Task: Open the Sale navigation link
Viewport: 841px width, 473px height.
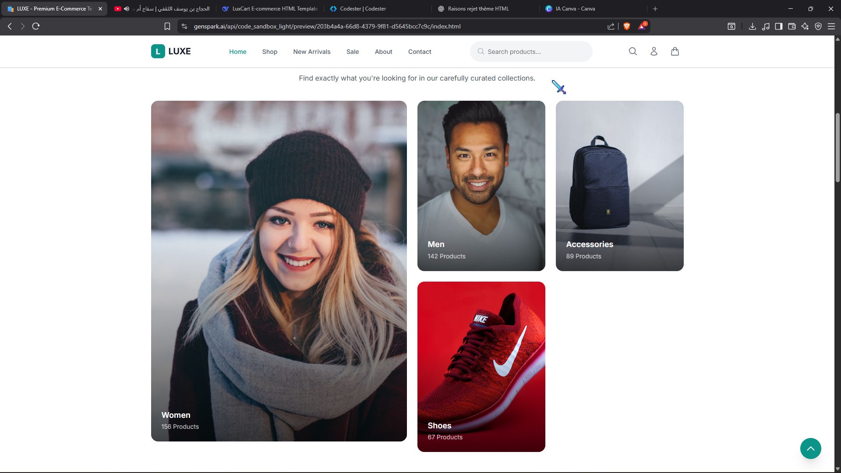Action: coord(352,52)
